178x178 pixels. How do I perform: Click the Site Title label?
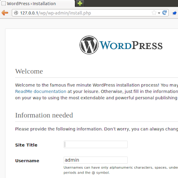click(x=26, y=145)
